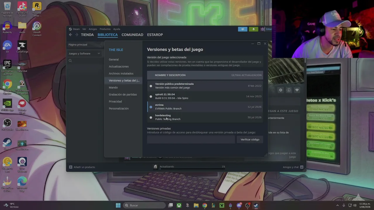Select the hordetesting branch radio button
The width and height of the screenshot is (374, 210).
pos(151,118)
